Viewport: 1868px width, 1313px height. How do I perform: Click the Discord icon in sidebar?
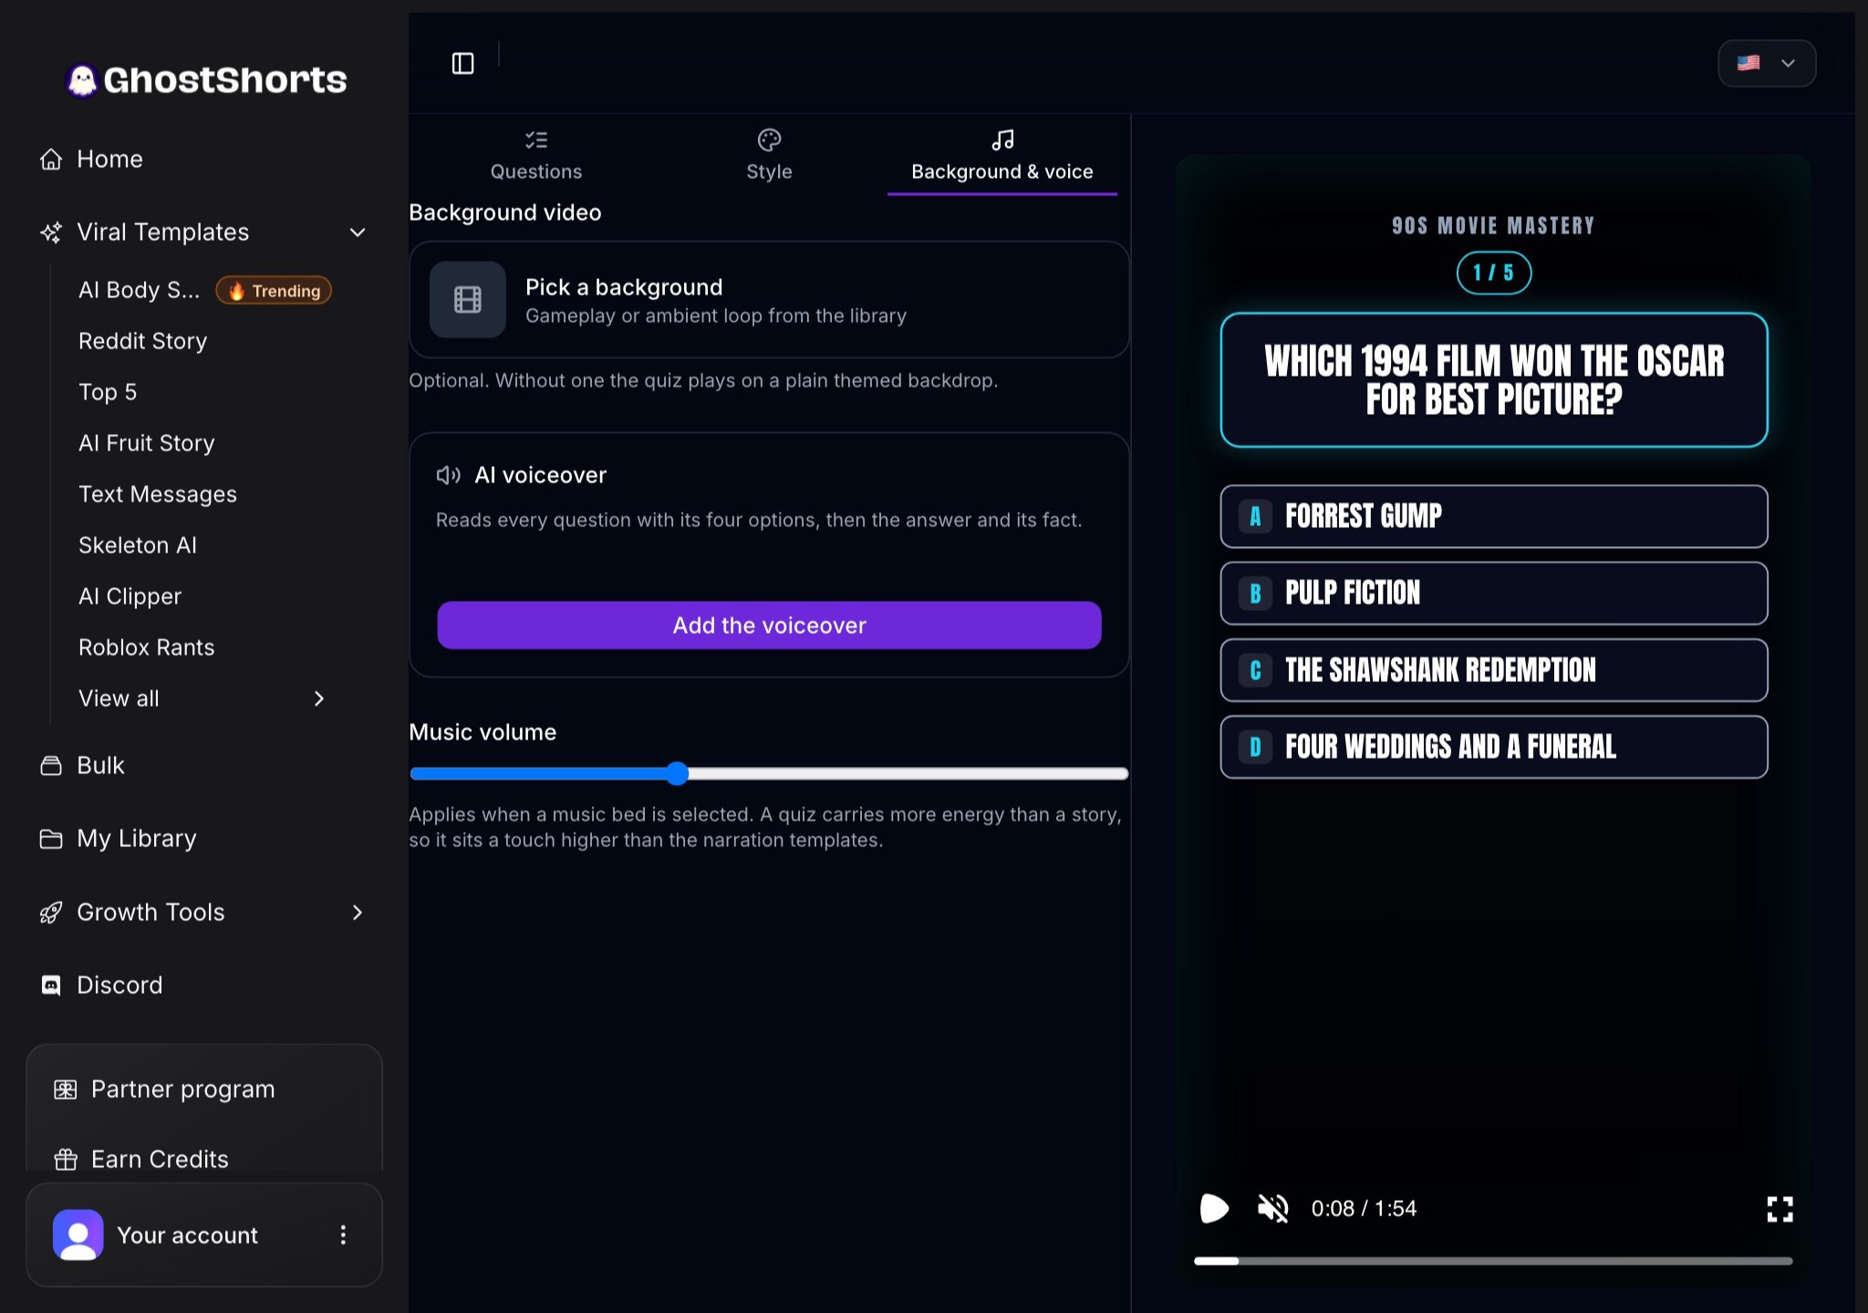pyautogui.click(x=51, y=985)
